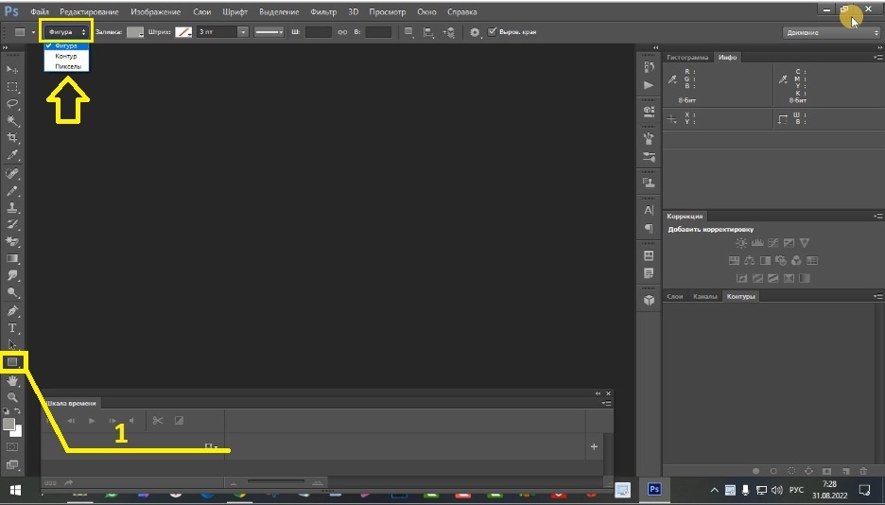
Task: Add a Levels adjustment
Action: coord(756,243)
